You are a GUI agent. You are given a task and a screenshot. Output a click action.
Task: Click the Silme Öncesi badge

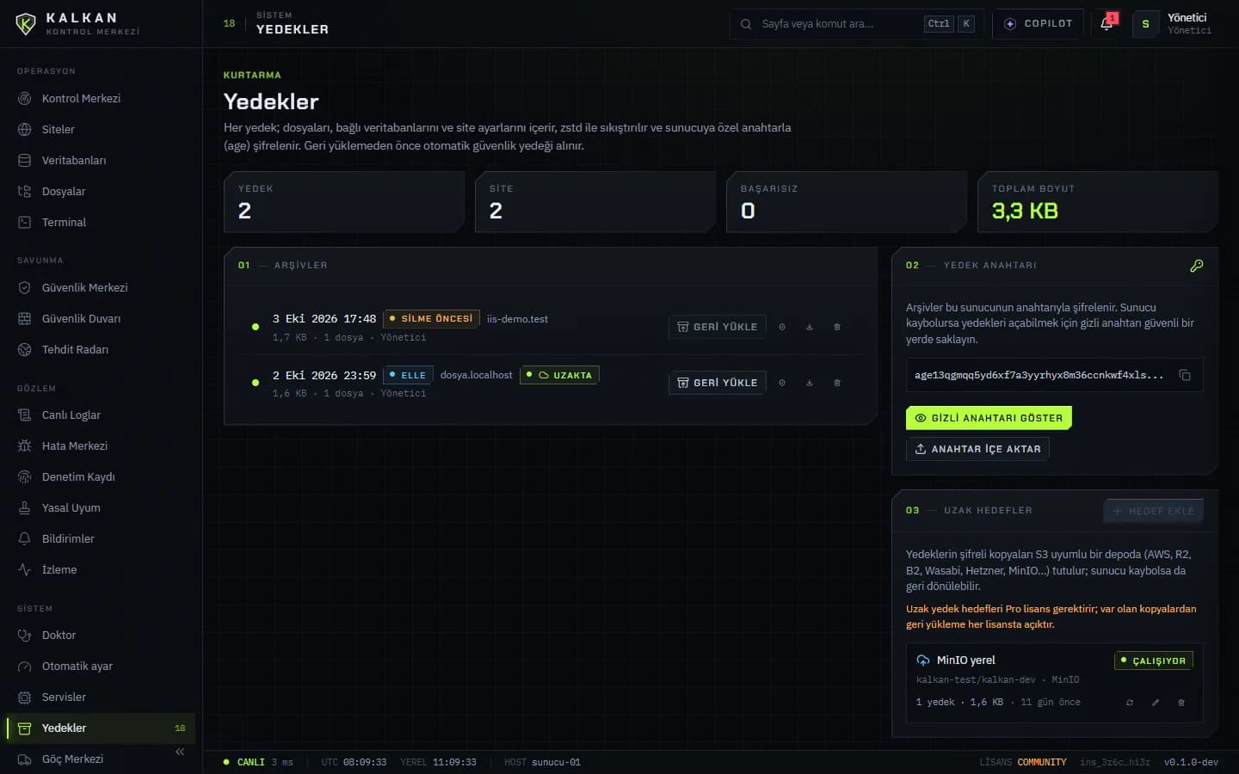pos(431,318)
